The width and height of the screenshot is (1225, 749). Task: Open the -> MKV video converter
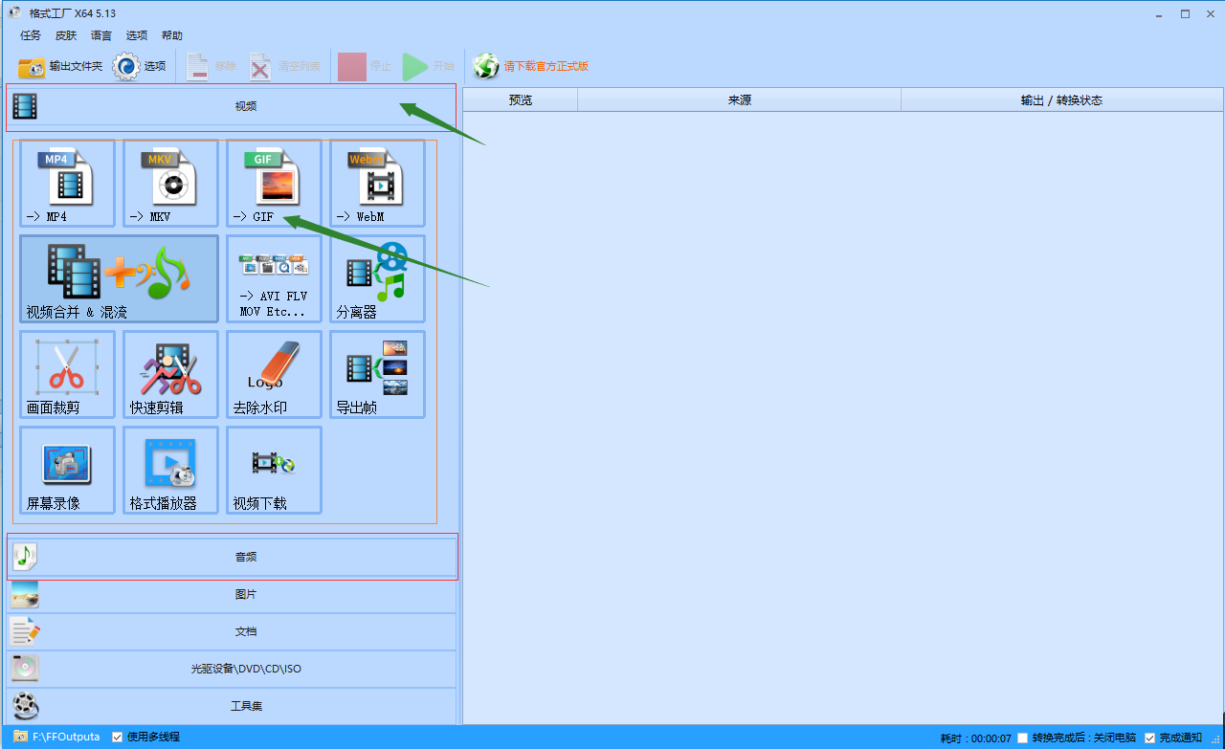tap(170, 184)
